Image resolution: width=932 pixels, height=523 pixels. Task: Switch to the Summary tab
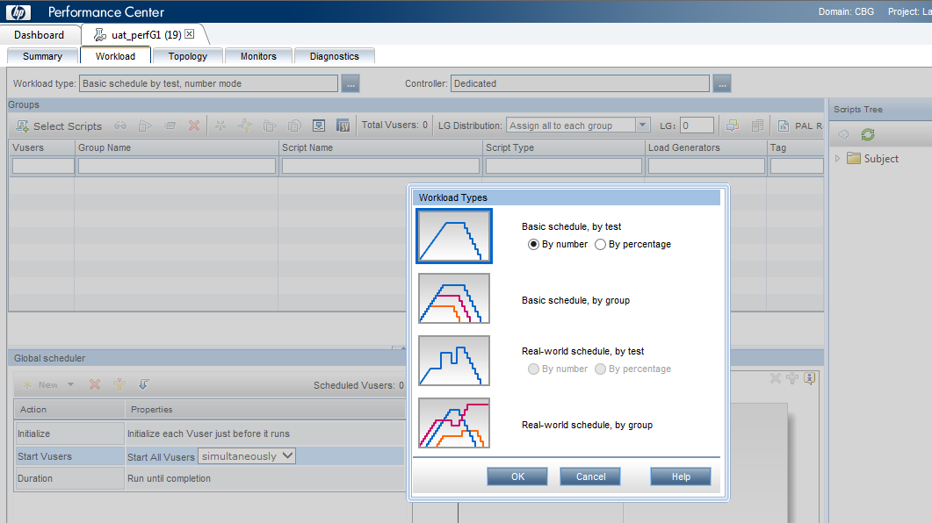42,56
